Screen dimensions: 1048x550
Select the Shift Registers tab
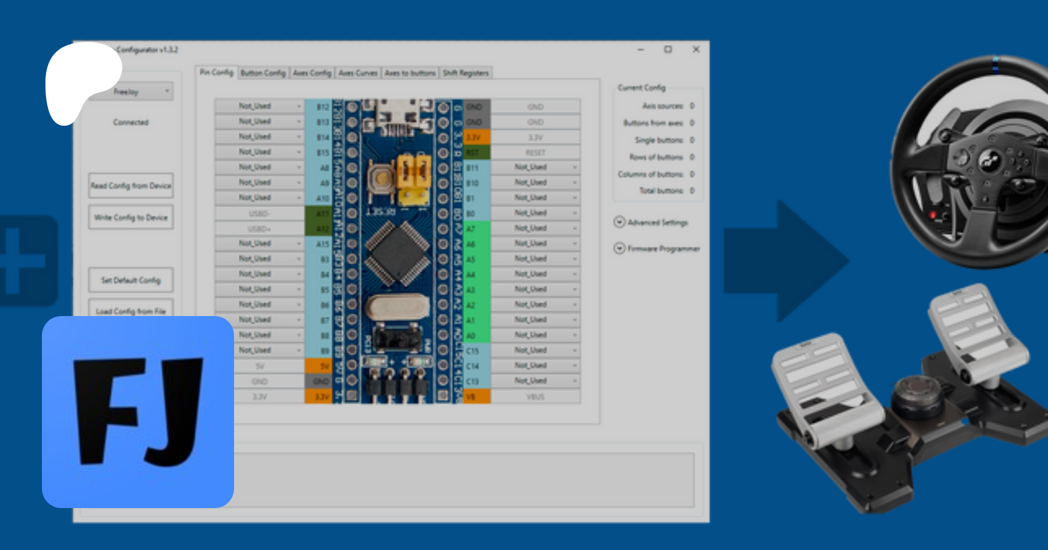point(465,73)
